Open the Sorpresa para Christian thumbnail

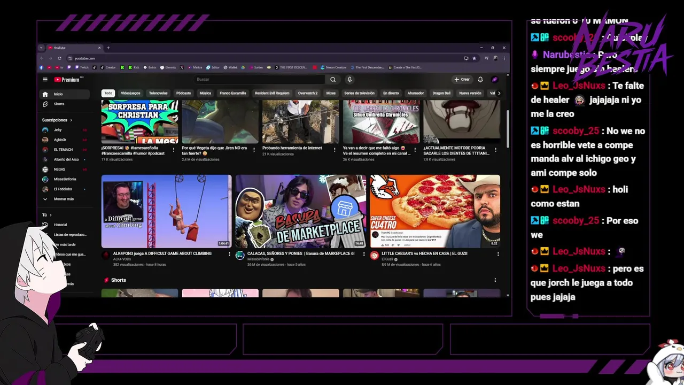click(x=139, y=122)
